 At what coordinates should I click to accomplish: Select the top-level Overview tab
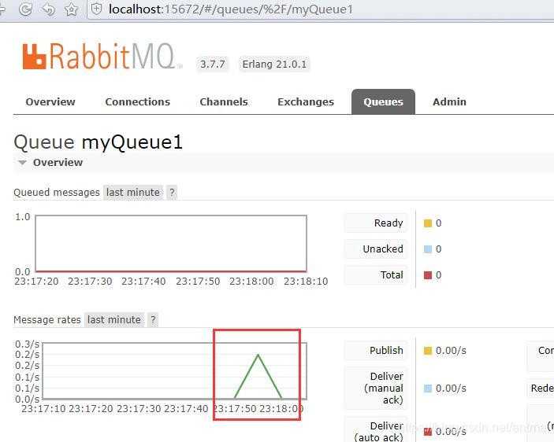(x=50, y=101)
